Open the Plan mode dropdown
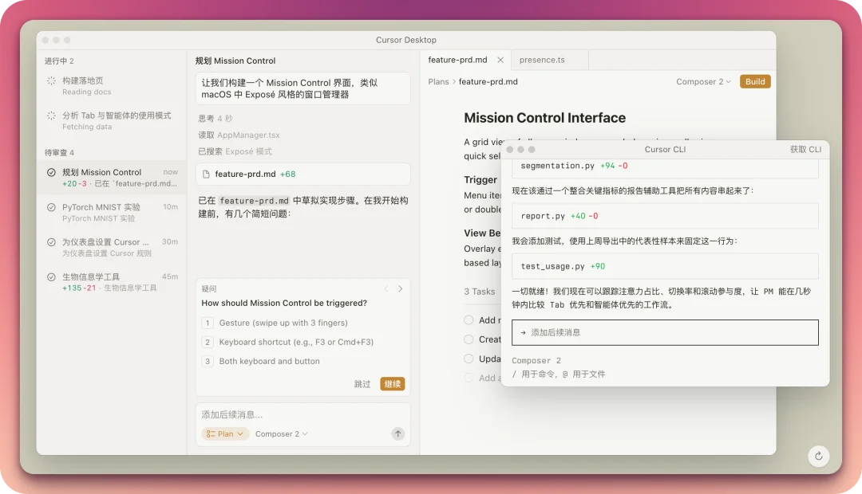This screenshot has height=494, width=862. 225,433
